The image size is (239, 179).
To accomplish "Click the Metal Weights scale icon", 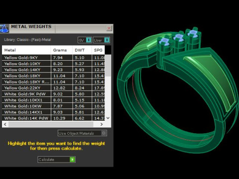I will (x=4, y=28).
